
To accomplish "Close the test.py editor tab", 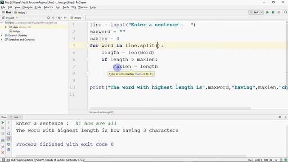I will click(83, 18).
